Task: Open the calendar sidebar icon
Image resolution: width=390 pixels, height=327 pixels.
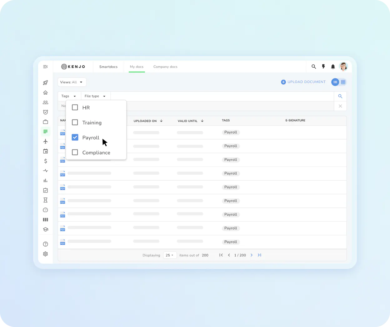Action: 45,151
